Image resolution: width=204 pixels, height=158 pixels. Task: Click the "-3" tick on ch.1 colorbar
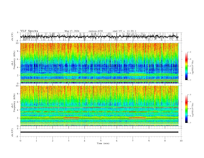[x=190, y=52]
